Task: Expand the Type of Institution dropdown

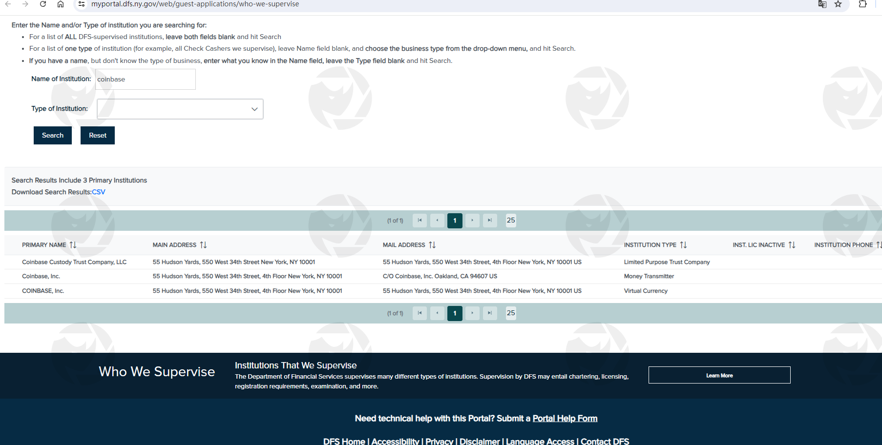Action: tap(180, 109)
